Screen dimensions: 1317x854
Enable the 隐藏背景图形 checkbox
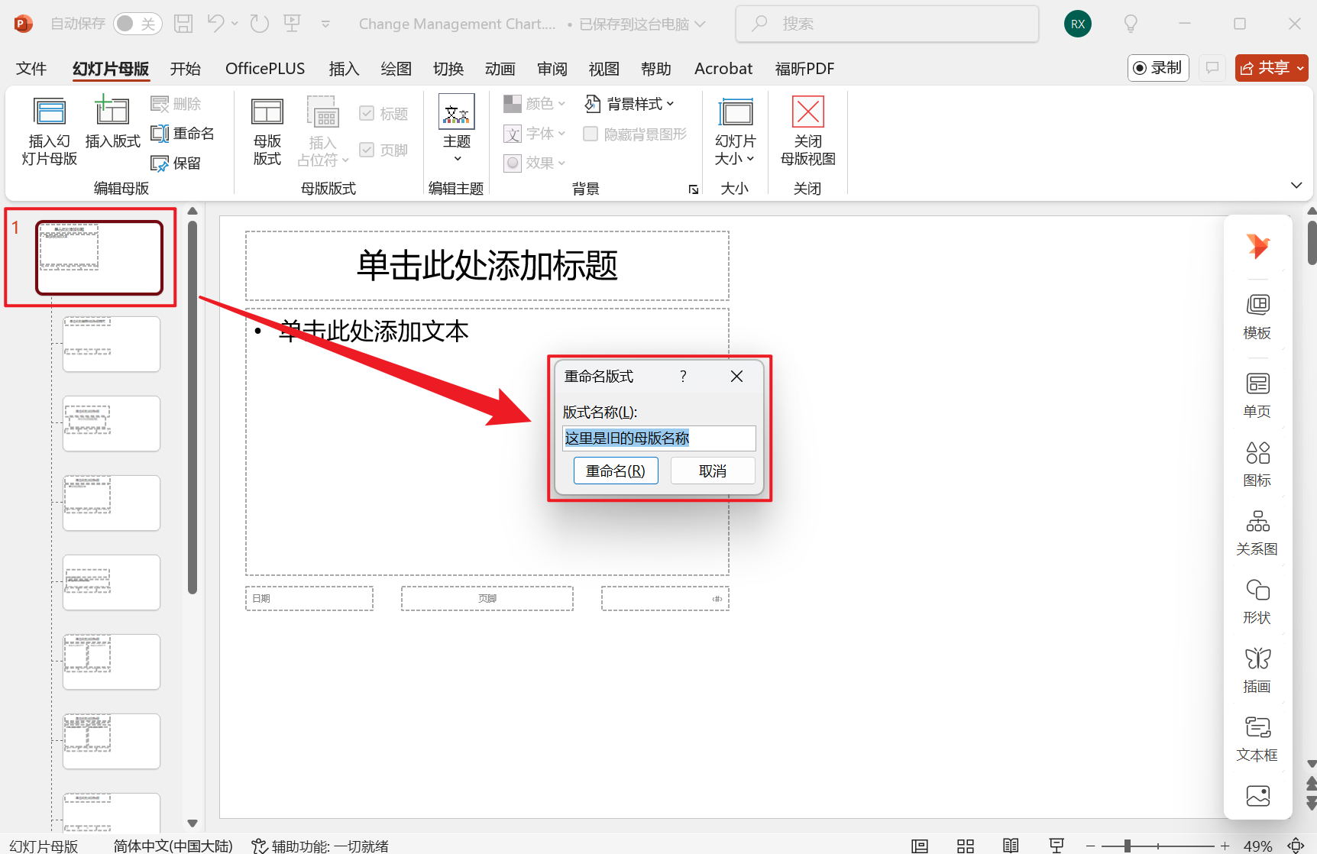590,133
